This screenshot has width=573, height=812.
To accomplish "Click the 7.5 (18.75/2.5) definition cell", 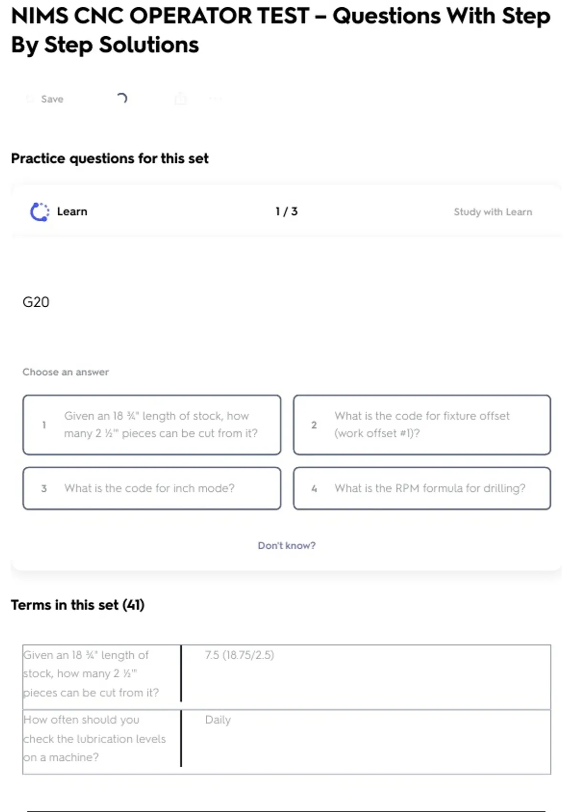I will coord(240,655).
